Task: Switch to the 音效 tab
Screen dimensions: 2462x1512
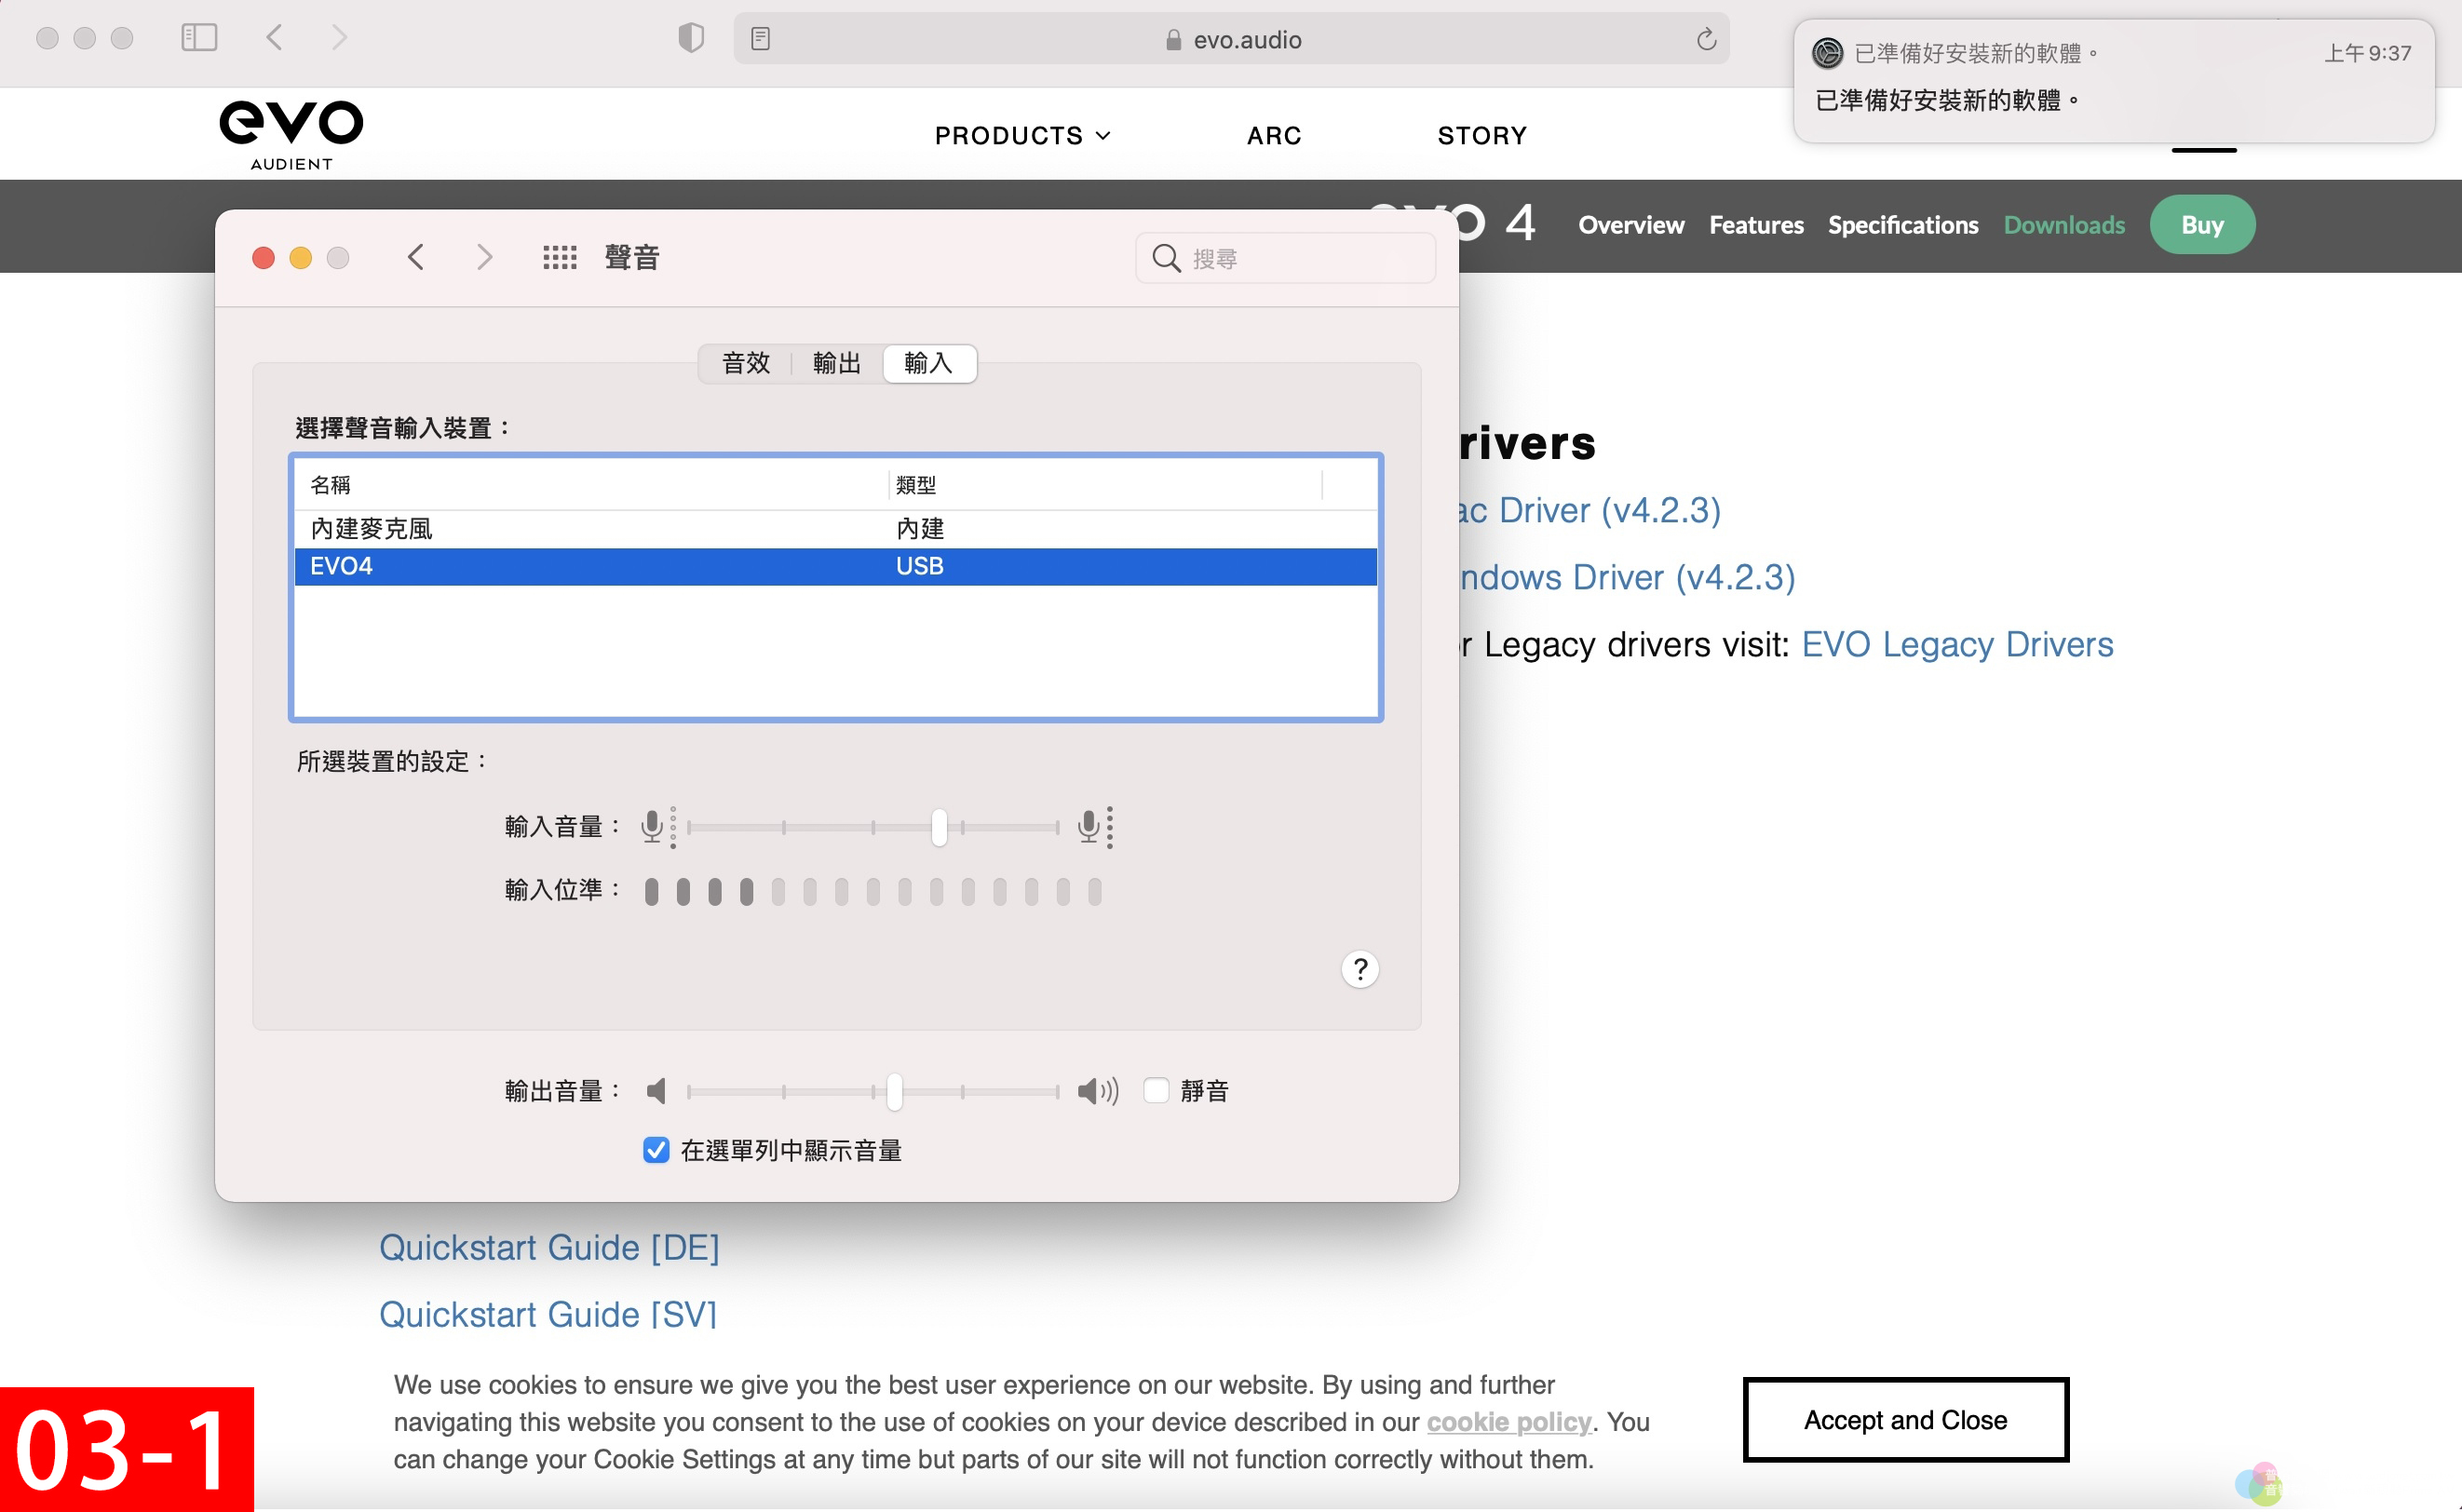Action: [x=746, y=363]
